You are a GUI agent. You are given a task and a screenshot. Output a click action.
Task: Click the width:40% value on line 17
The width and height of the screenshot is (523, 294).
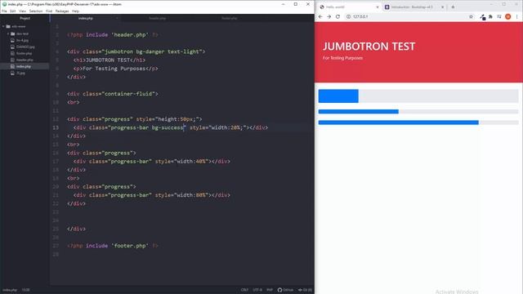tap(191, 162)
